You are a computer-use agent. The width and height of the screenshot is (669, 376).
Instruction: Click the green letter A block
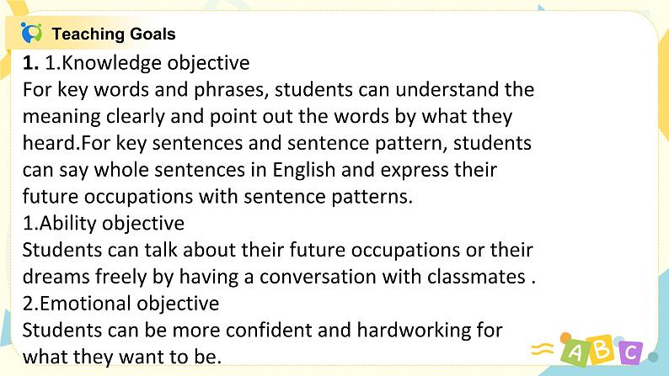pos(575,352)
